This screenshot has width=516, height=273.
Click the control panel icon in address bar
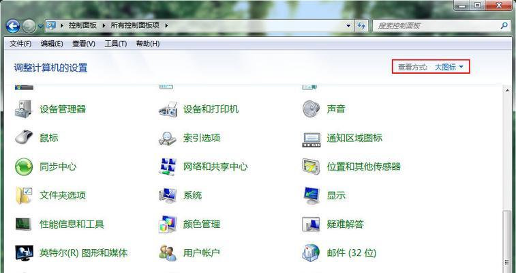[51, 25]
